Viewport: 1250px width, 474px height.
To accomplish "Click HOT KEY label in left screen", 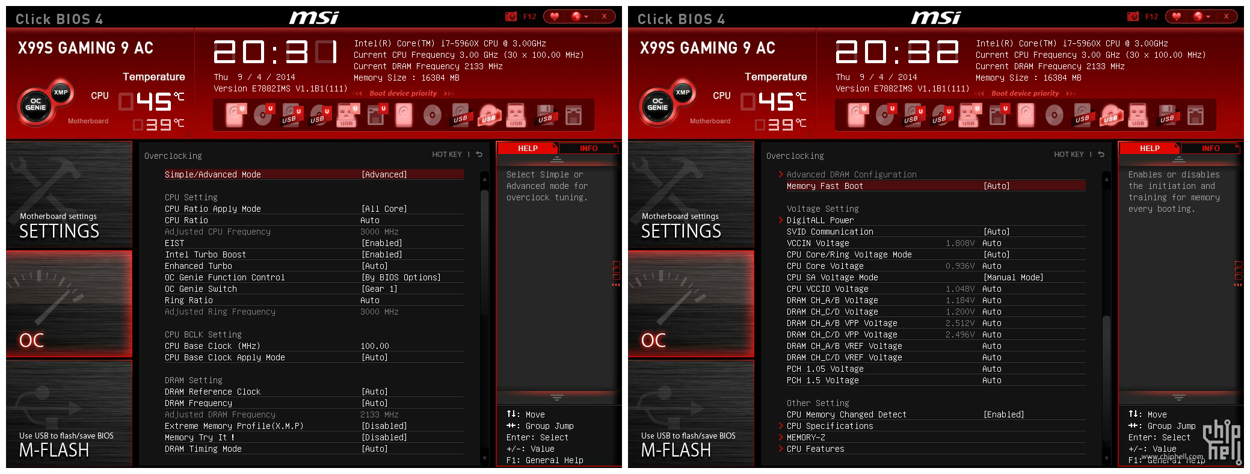I will click(x=447, y=155).
